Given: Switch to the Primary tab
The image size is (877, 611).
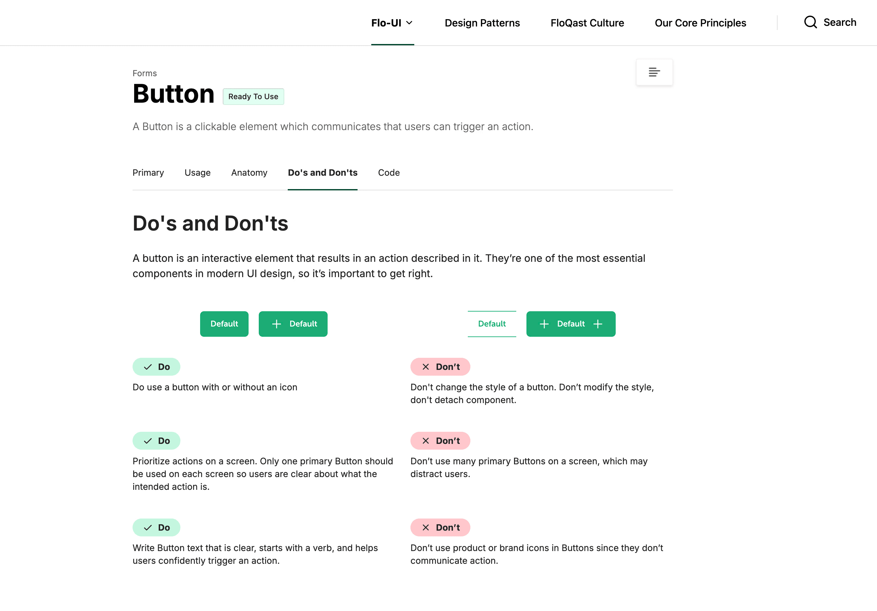Looking at the screenshot, I should click(148, 173).
